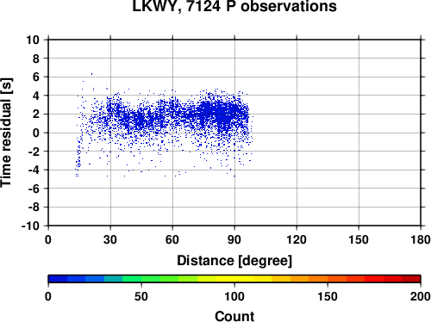Viewport: 431px width, 322px height.
Task: Click the plot title LKWY P observations
Action: point(234,6)
